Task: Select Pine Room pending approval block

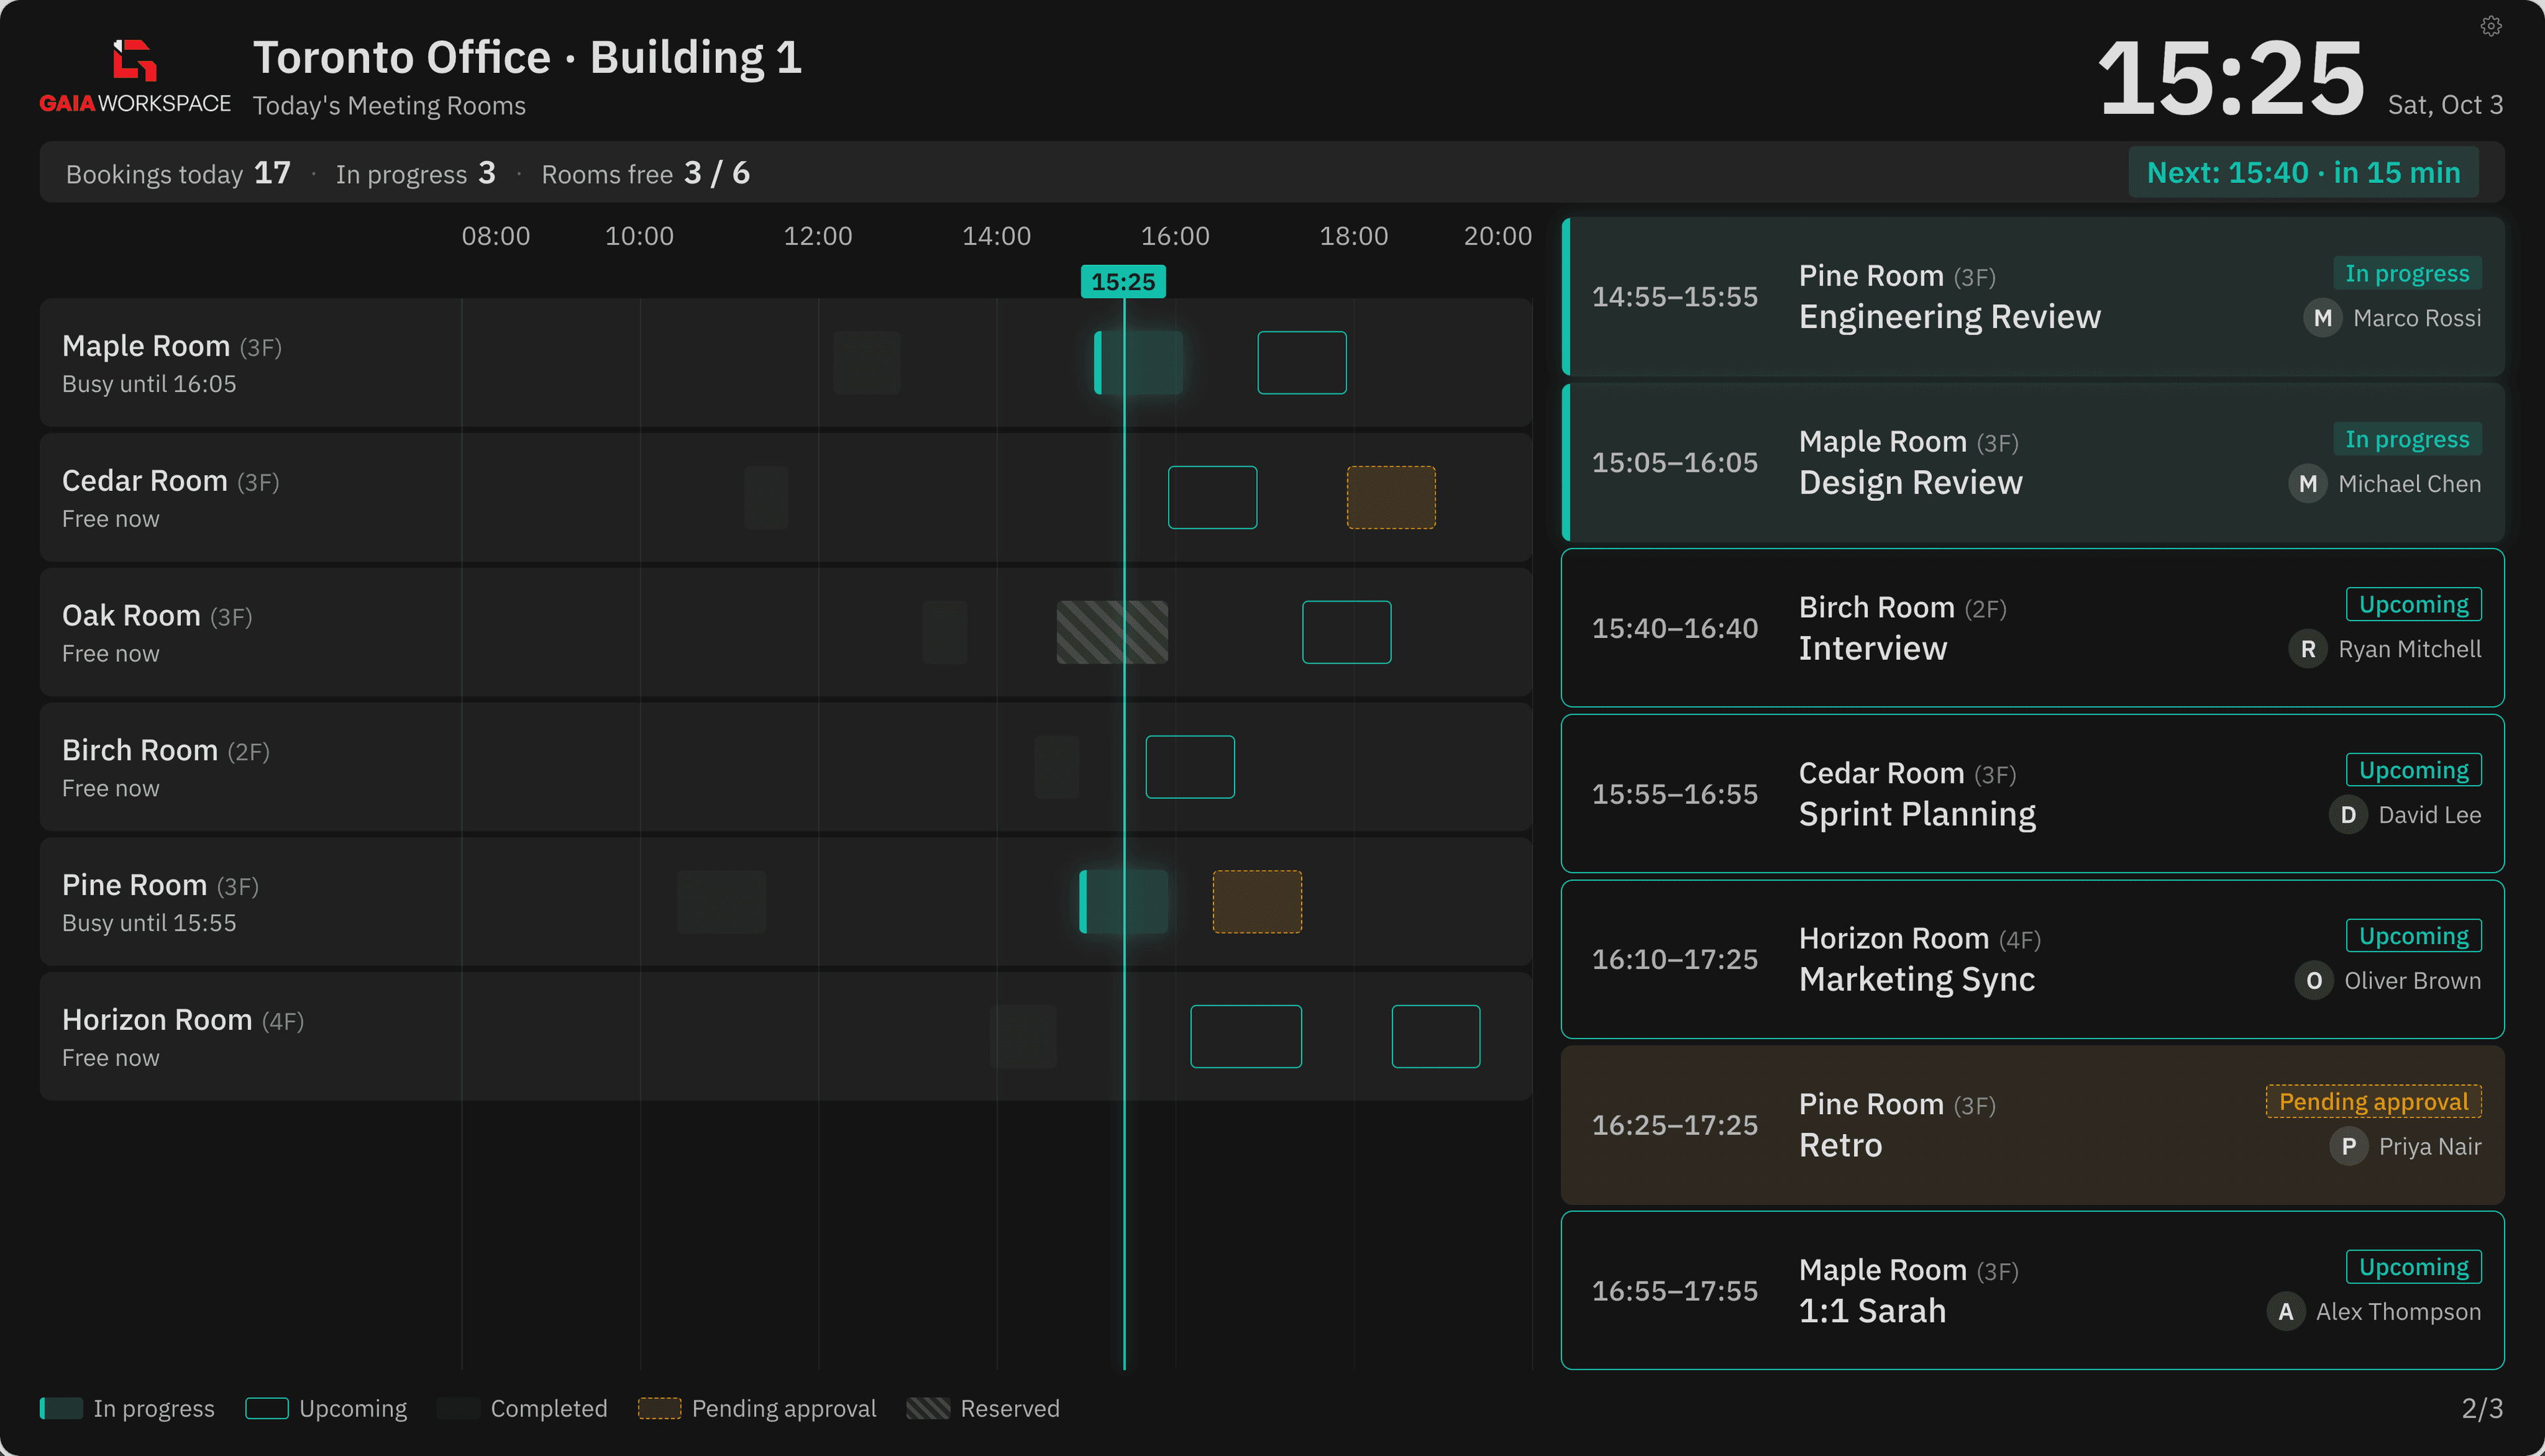Action: pyautogui.click(x=1257, y=902)
